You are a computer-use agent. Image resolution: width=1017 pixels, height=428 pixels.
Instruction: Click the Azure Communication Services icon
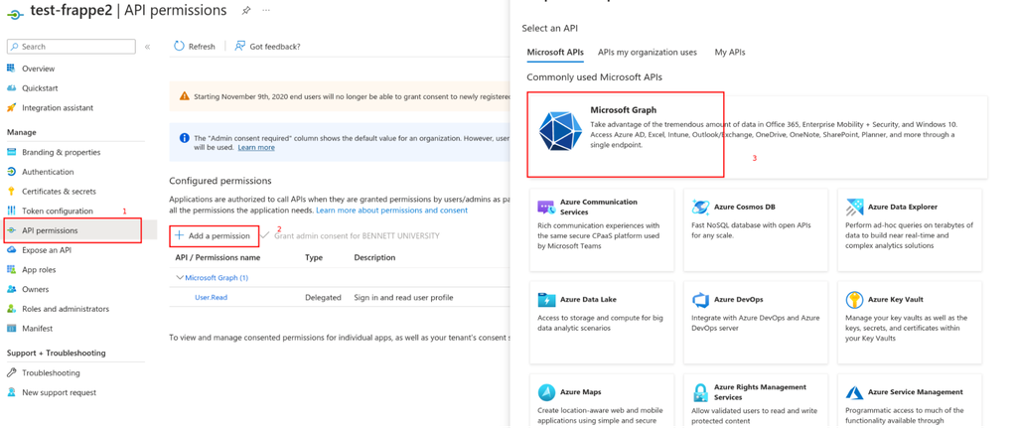pos(546,208)
